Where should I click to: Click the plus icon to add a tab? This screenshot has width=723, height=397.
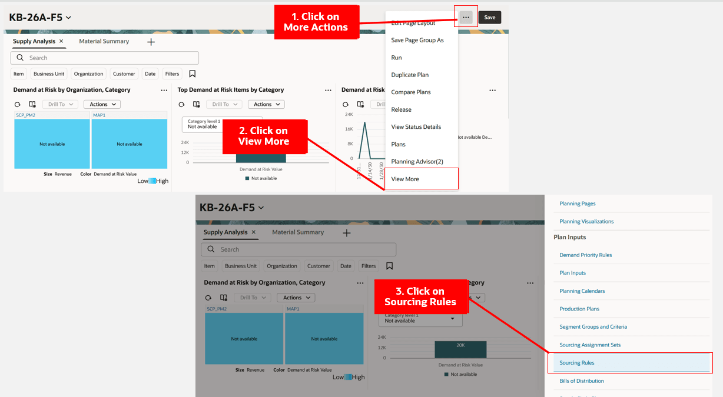(151, 42)
